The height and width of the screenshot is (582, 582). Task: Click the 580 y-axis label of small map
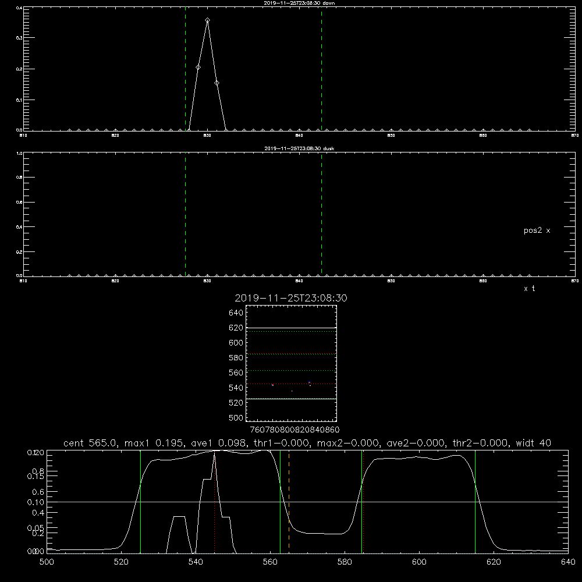(x=236, y=358)
